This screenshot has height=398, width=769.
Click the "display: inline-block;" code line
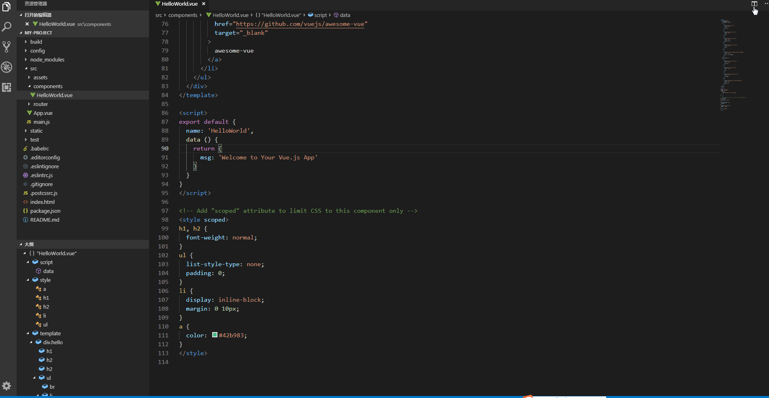point(225,300)
